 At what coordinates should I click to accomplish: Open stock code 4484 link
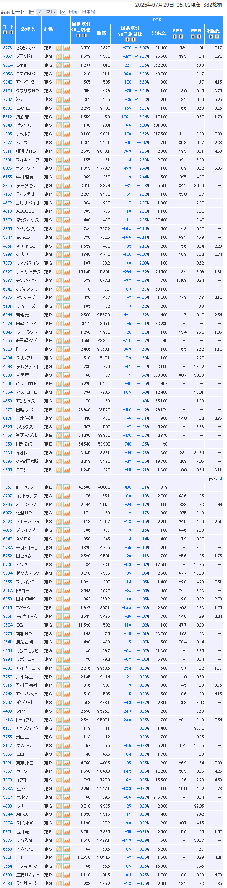pos(7,883)
